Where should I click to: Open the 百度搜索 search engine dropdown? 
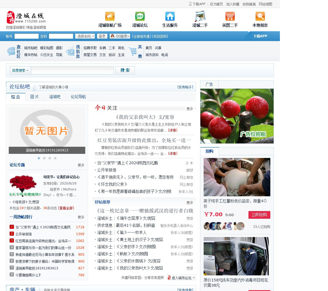[20, 70]
